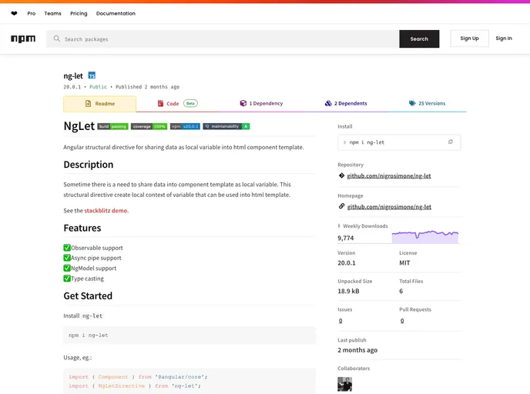This screenshot has width=530, height=394.
Task: Click the Sign Up button
Action: pyautogui.click(x=469, y=38)
